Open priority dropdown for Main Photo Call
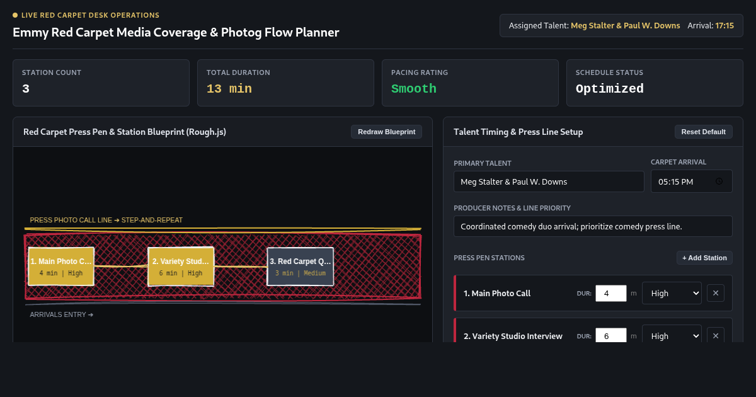This screenshot has height=397, width=756. click(672, 293)
